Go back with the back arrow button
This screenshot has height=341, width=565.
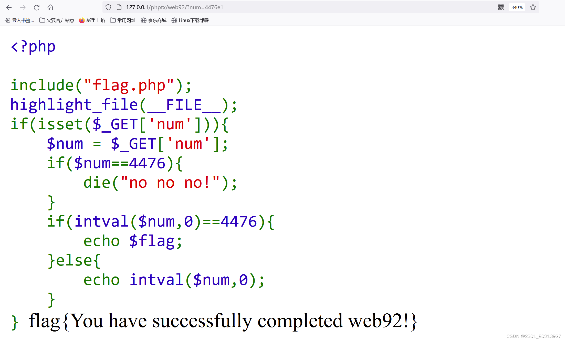[9, 7]
